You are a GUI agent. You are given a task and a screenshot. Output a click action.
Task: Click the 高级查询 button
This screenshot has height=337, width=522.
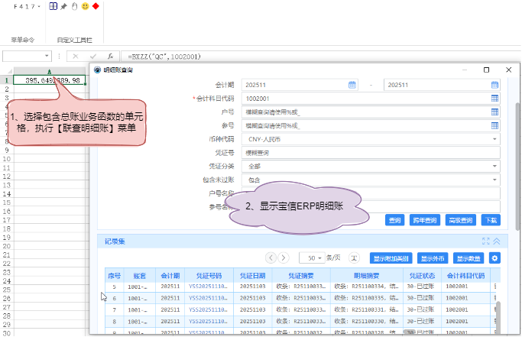pyautogui.click(x=461, y=220)
